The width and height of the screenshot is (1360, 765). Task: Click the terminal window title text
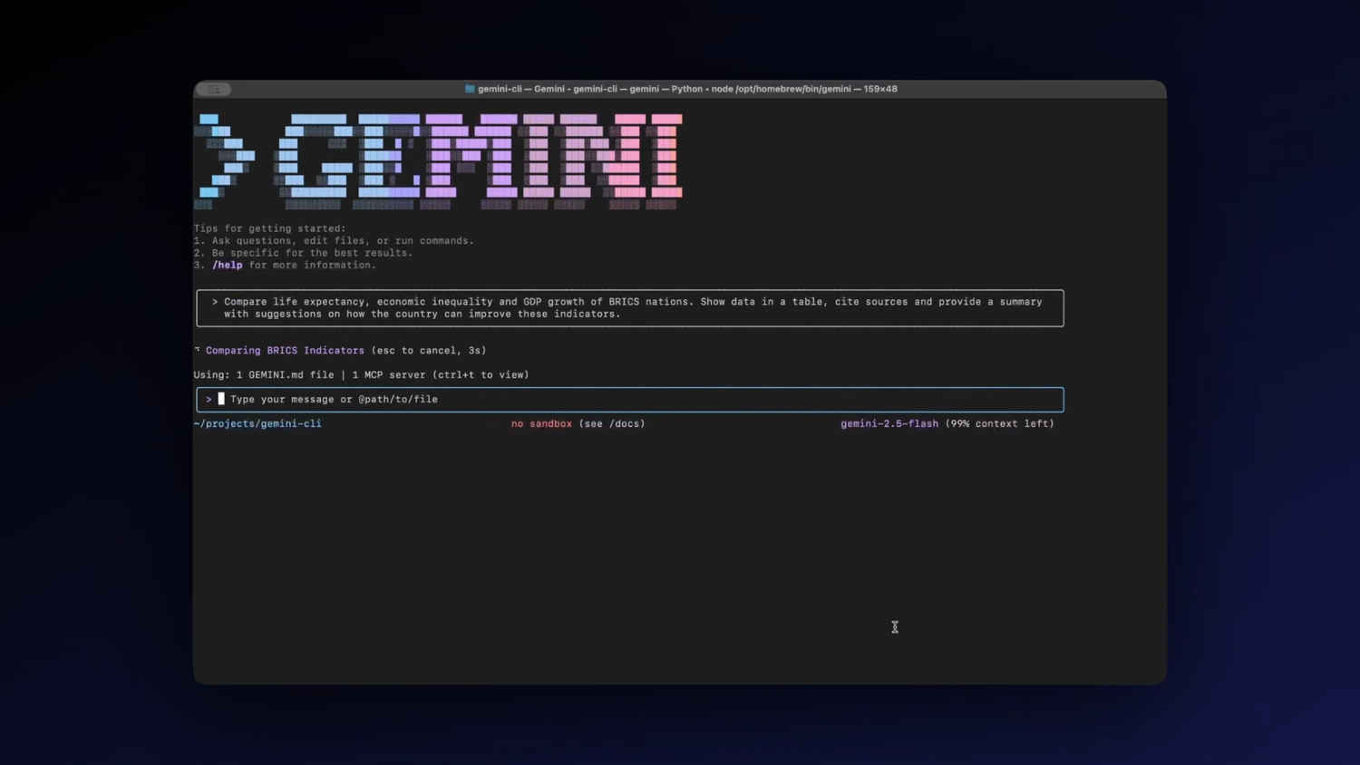tap(687, 89)
